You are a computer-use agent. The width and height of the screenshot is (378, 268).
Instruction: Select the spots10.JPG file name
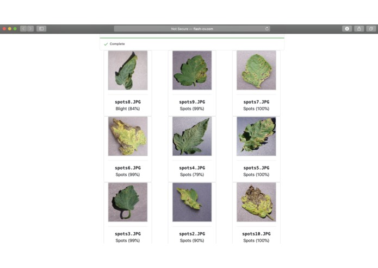[x=256, y=234]
